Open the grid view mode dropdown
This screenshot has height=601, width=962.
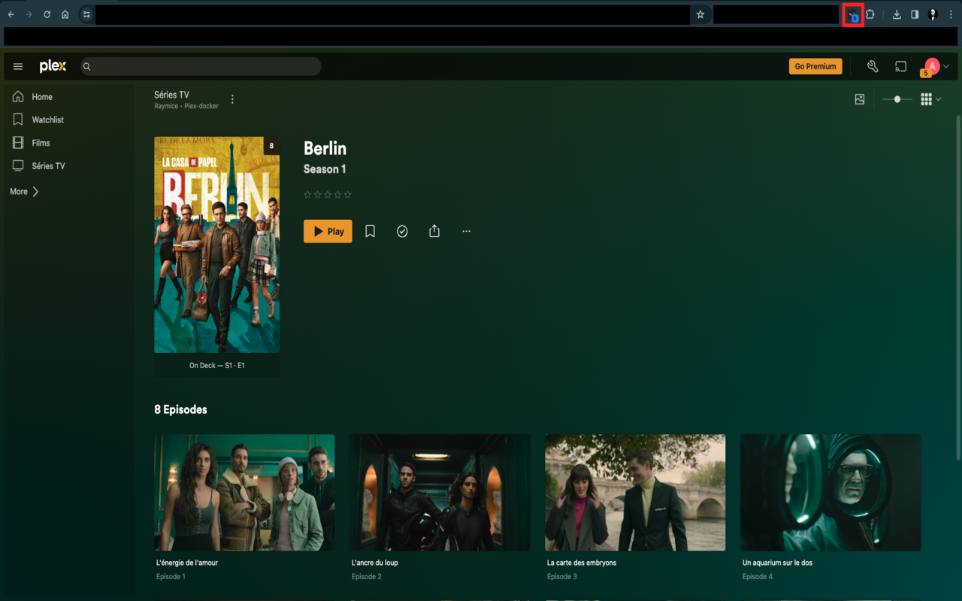coord(930,99)
